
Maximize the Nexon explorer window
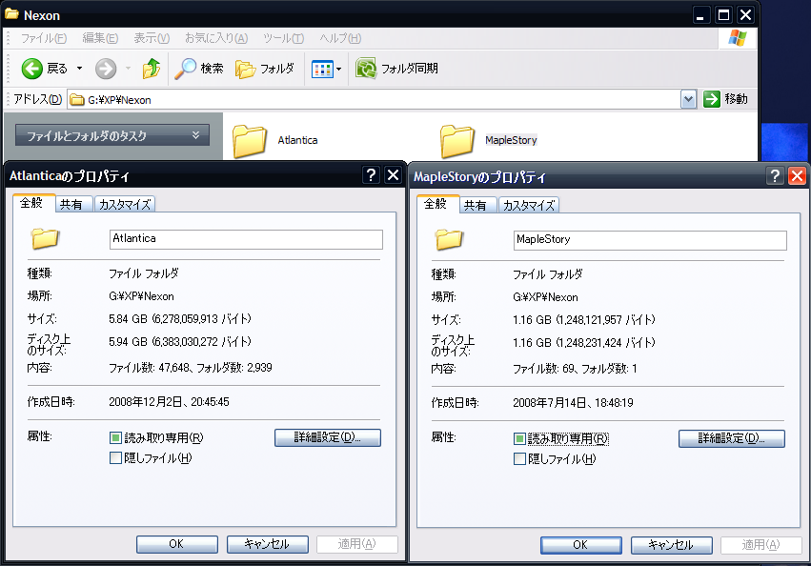[x=723, y=15]
